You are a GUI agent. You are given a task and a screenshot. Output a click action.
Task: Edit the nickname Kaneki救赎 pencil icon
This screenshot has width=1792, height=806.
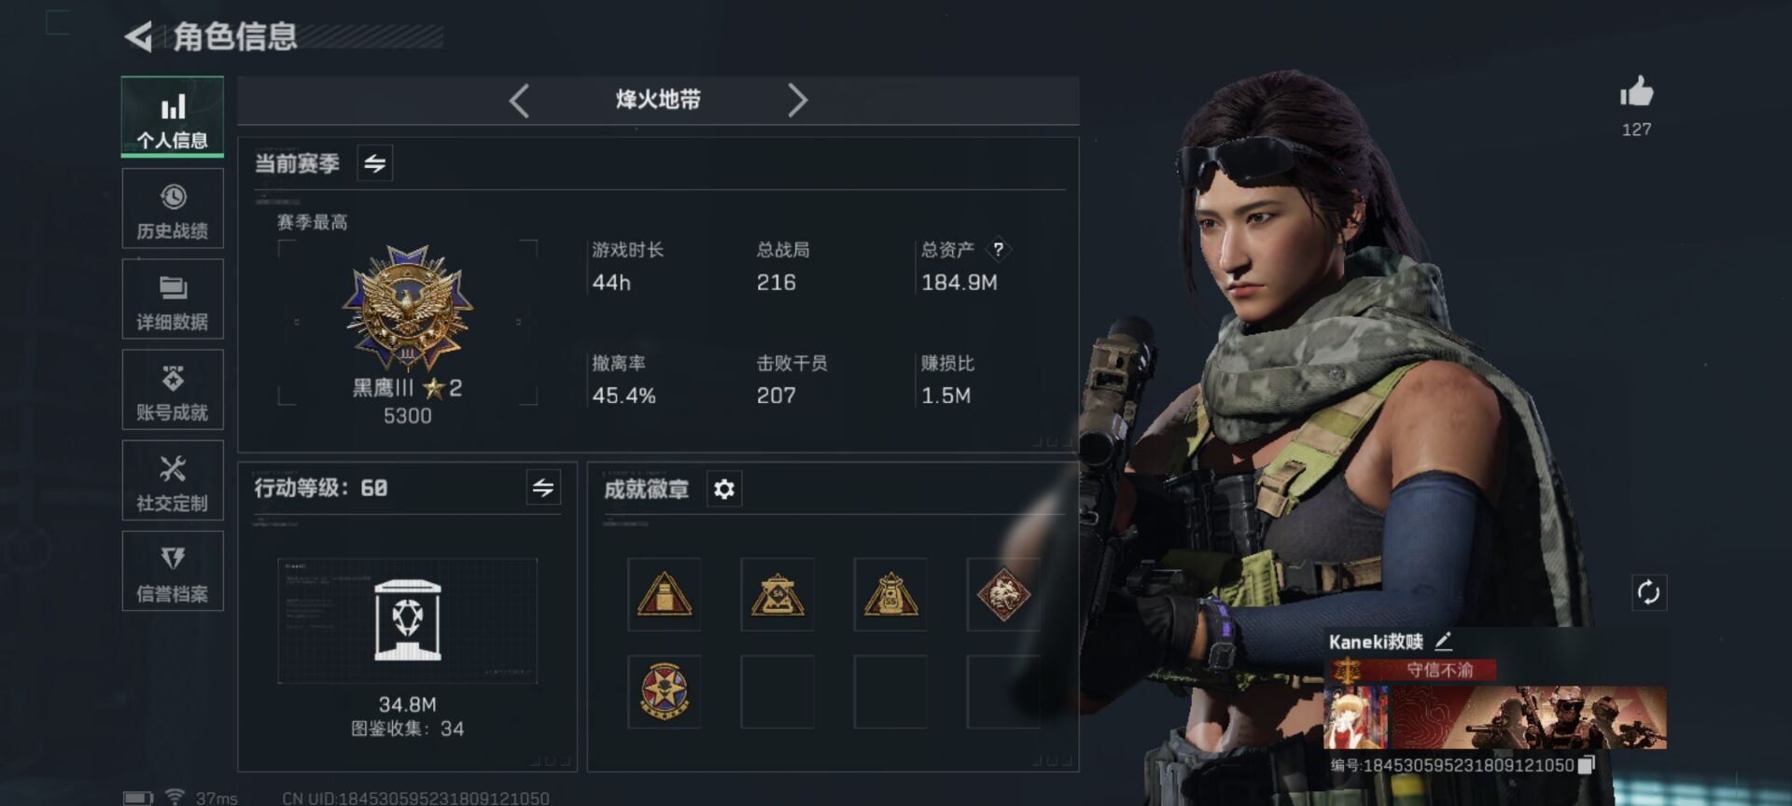(x=1443, y=641)
